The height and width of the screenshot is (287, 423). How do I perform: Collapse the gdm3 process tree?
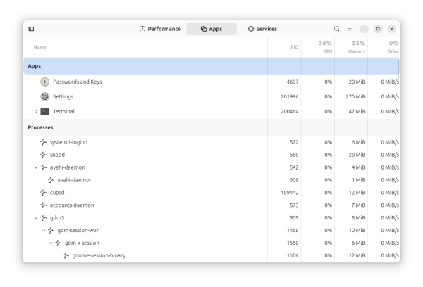pyautogui.click(x=36, y=218)
